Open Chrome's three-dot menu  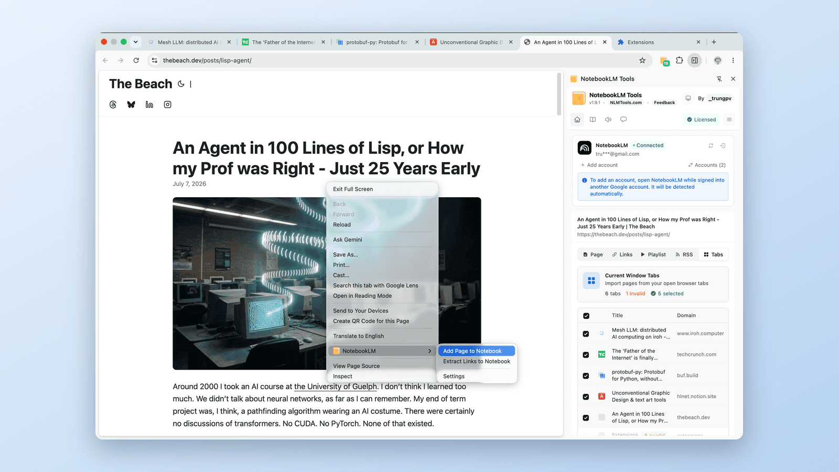pyautogui.click(x=733, y=60)
